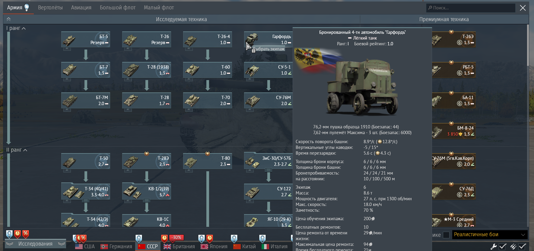Click the Т-70 tank icon
Image resolution: width=534 pixels, height=251 pixels.
pos(192,101)
